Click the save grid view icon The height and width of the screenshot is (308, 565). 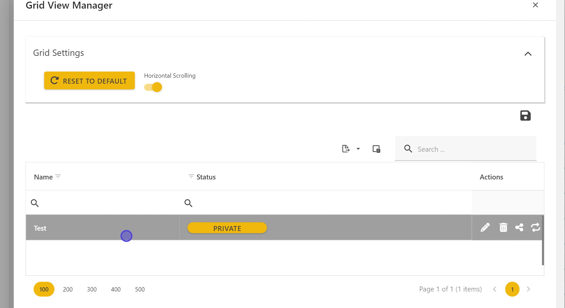pos(525,116)
